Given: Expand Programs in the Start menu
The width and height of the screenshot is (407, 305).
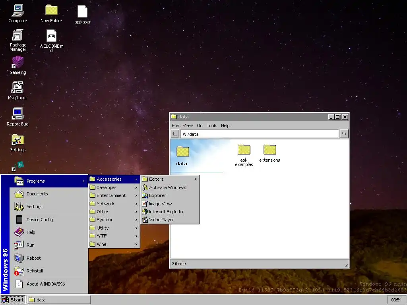Looking at the screenshot, I should point(49,181).
